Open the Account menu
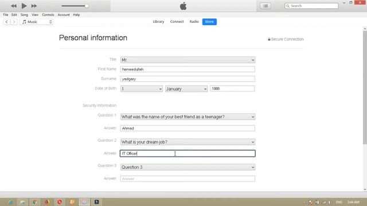This screenshot has width=367, height=206. (x=64, y=15)
